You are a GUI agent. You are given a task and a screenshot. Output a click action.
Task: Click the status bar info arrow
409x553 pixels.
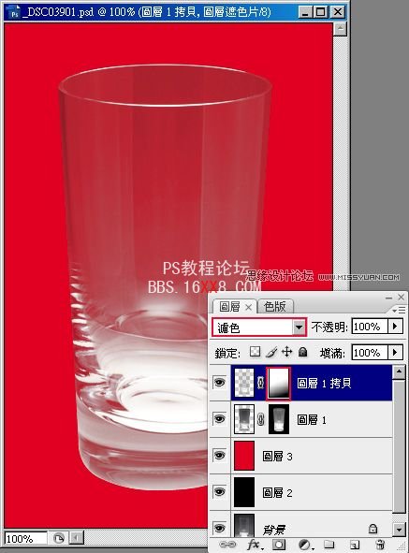point(76,538)
